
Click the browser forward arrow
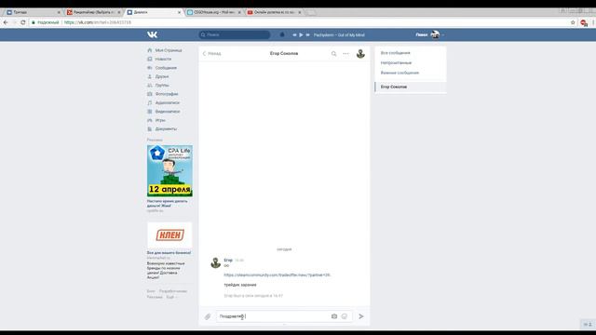tap(14, 22)
